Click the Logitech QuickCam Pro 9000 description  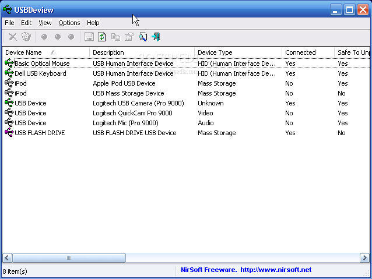point(132,113)
